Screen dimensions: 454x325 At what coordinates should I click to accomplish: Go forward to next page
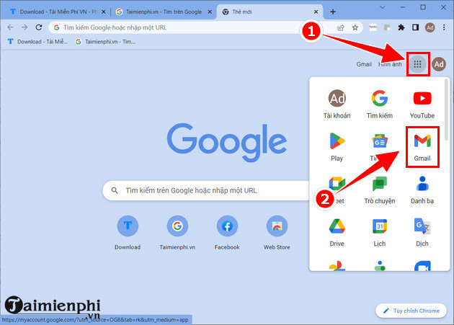click(x=25, y=27)
